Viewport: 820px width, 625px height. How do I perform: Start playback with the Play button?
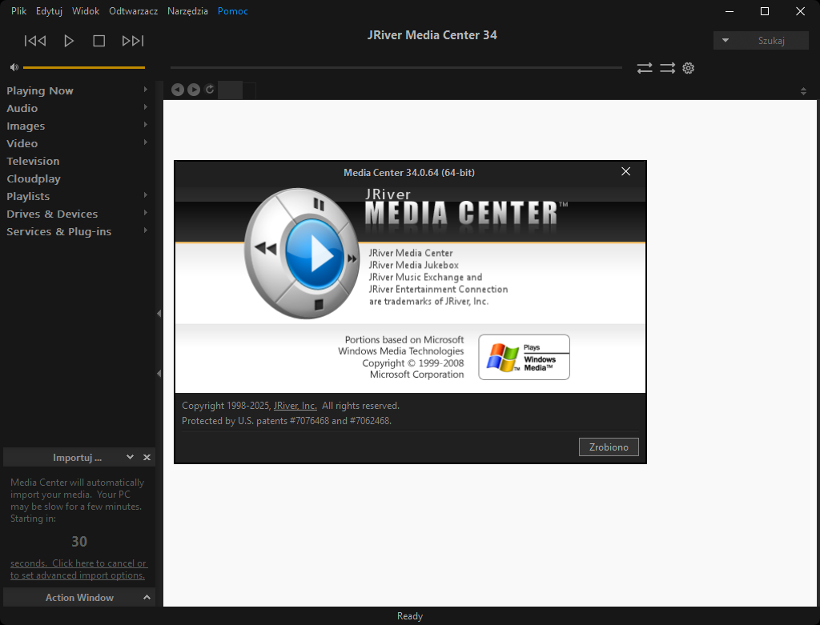69,41
